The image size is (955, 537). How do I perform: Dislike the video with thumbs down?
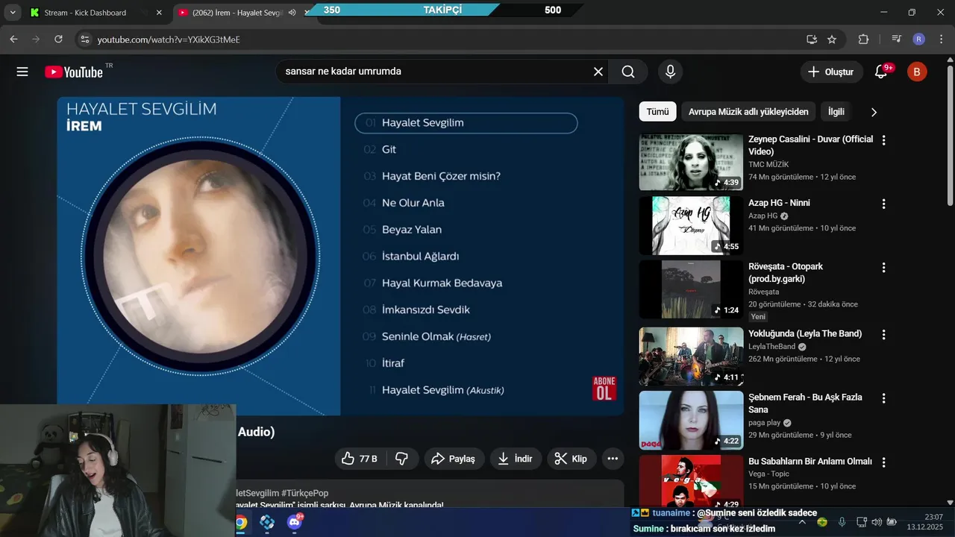[x=401, y=459]
